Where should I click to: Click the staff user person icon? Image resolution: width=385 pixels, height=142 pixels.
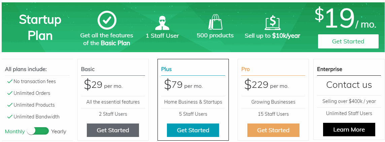[x=162, y=23]
